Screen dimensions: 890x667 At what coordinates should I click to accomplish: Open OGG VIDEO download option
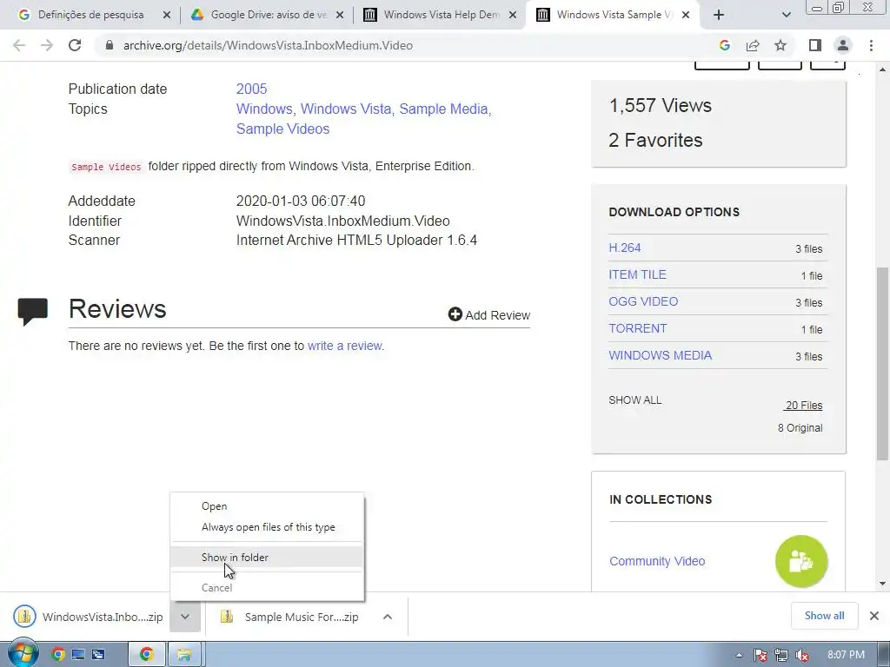643,301
